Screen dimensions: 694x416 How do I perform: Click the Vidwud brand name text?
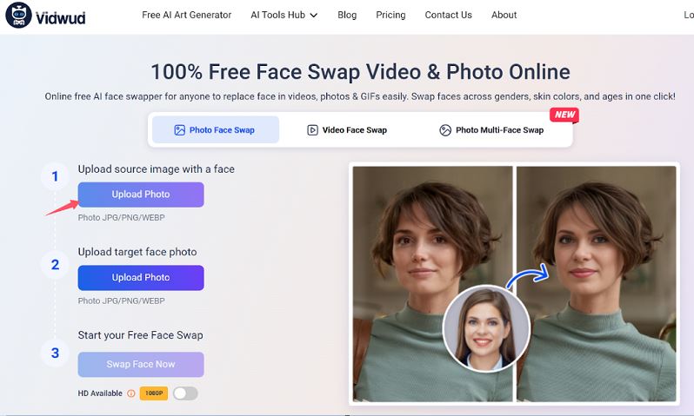(x=61, y=17)
